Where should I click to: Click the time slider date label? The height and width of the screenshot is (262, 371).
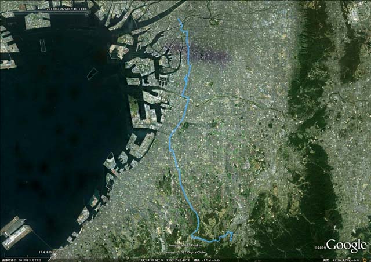[x=67, y=9]
